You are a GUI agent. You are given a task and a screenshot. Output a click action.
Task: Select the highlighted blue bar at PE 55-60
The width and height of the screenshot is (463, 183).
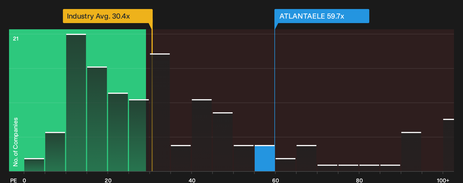click(x=265, y=158)
